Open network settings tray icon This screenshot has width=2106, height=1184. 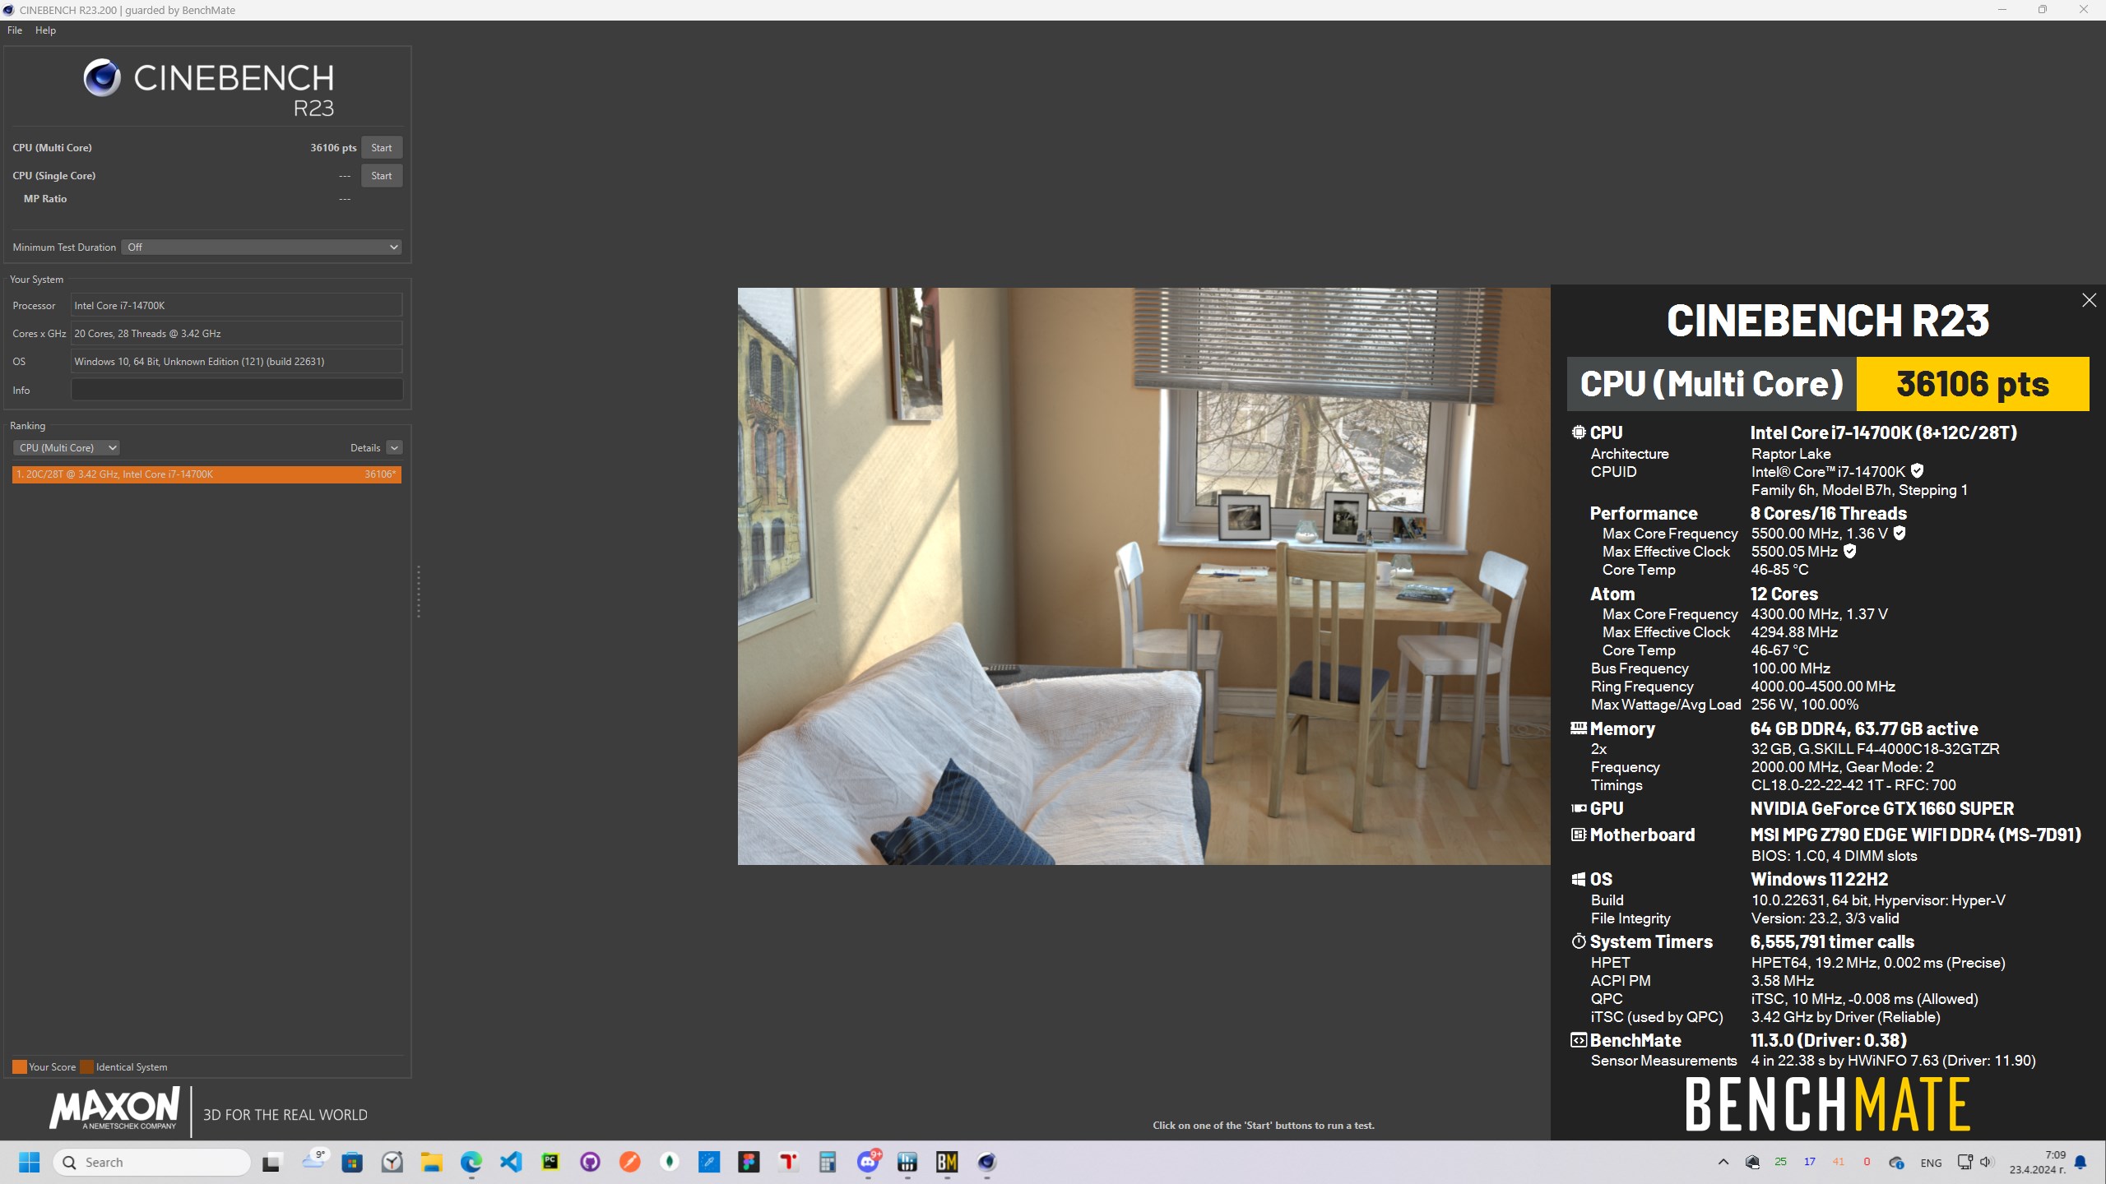[x=1965, y=1163]
